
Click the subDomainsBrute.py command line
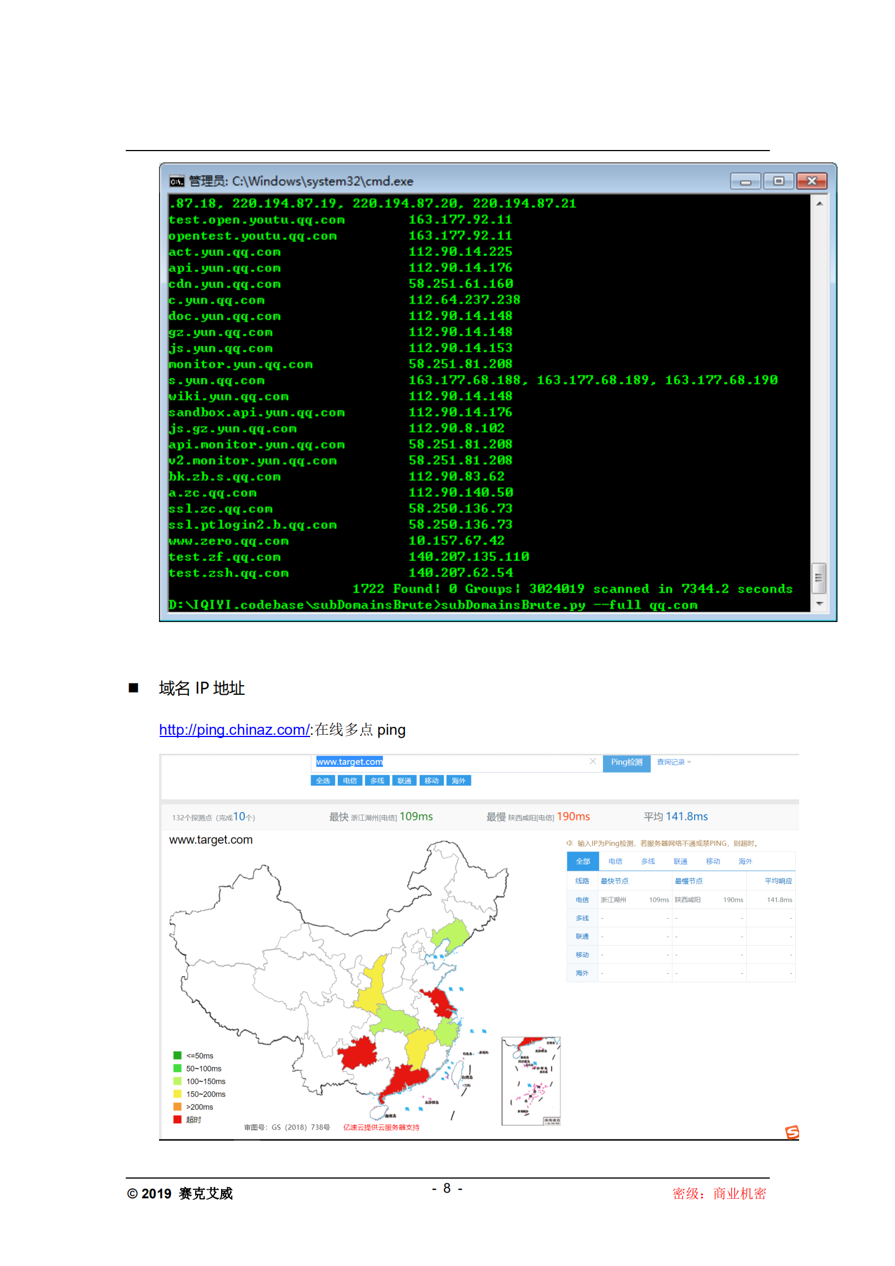coord(433,605)
